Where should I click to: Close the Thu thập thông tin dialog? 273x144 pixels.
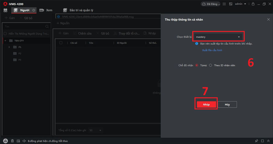(x=268, y=20)
